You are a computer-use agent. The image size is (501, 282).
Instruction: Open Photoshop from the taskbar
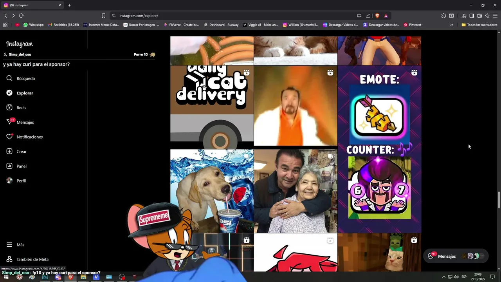[45, 277]
